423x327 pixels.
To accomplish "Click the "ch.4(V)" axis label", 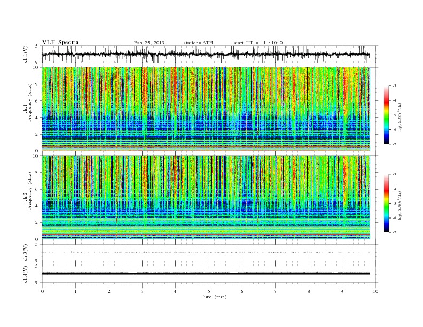I will pyautogui.click(x=26, y=274).
